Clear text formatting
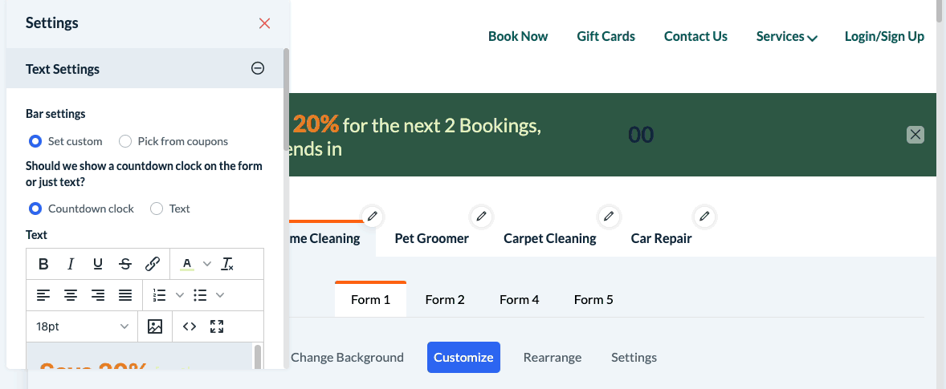Image resolution: width=946 pixels, height=389 pixels. point(228,264)
